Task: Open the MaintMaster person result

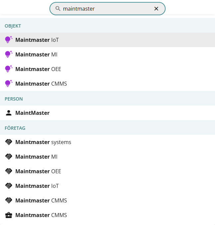Action: click(107, 113)
